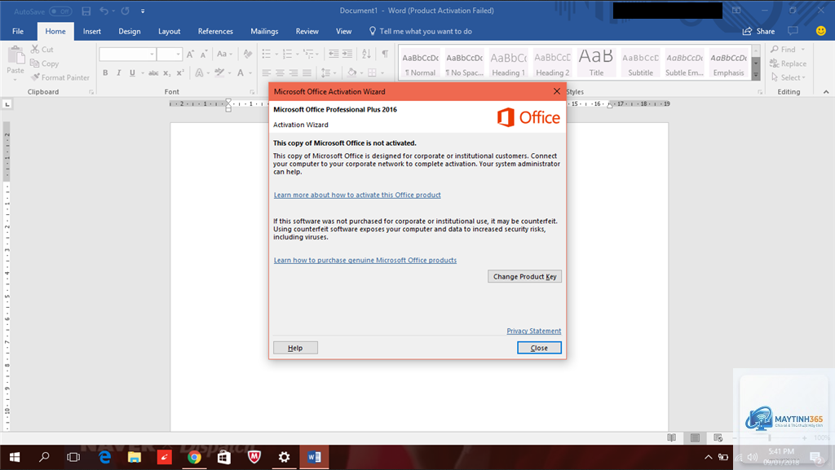
Task: Toggle Strikethrough formatting
Action: [153, 72]
